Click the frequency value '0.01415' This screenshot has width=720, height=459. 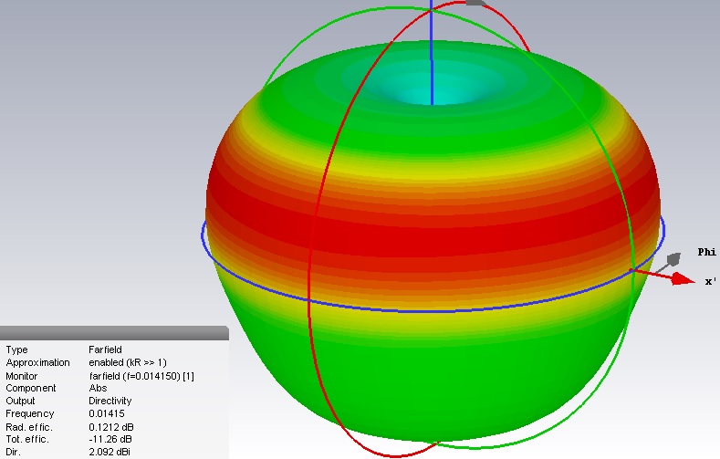pos(107,413)
